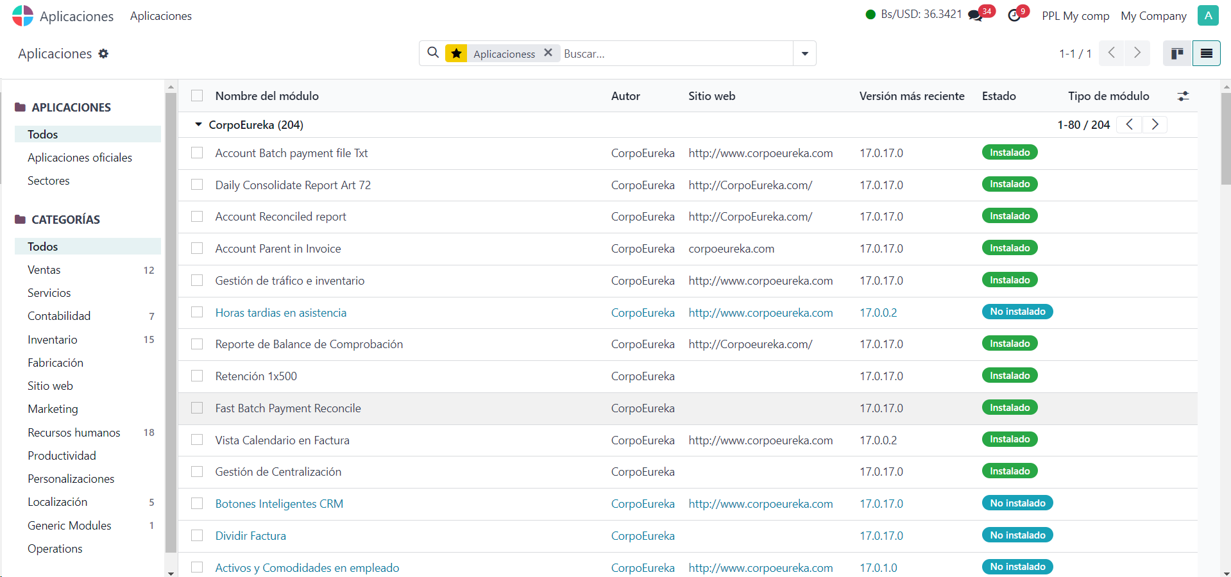Remove the Aplicacioness filter tag
This screenshot has width=1231, height=577.
point(548,53)
